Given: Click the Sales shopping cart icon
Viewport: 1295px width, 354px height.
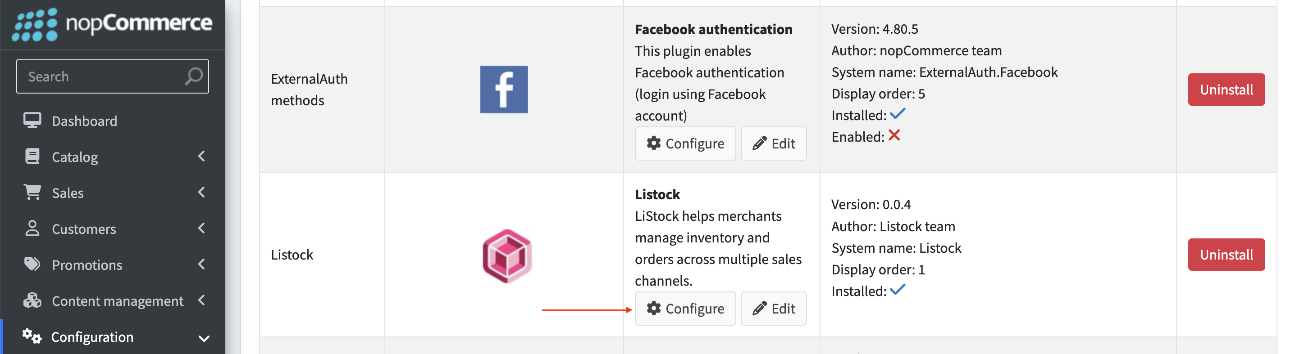Looking at the screenshot, I should (32, 193).
